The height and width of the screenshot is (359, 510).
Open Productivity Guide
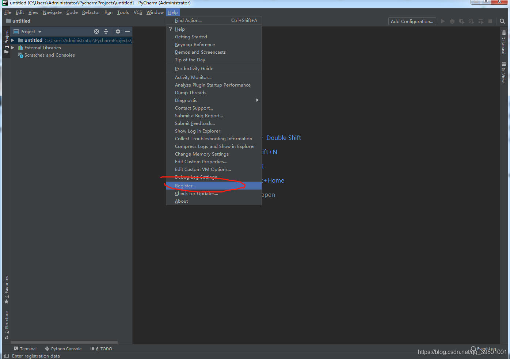pyautogui.click(x=214, y=69)
